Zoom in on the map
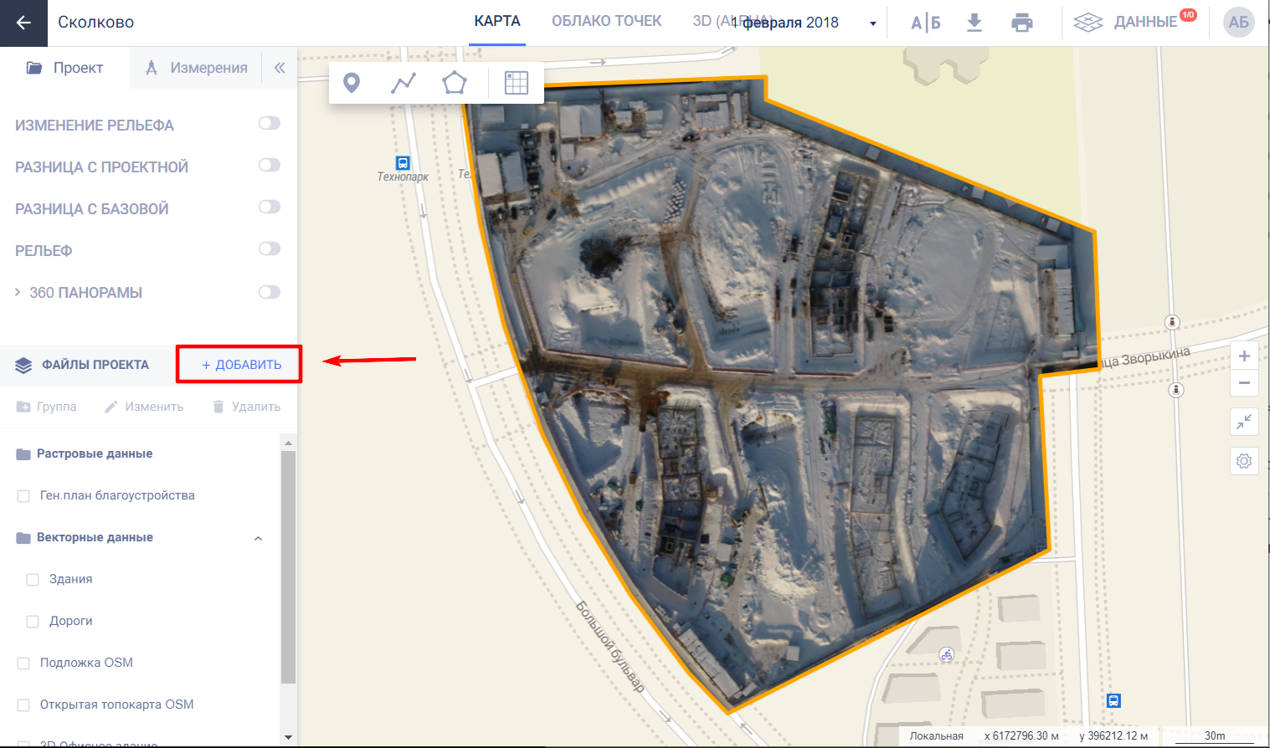1270x748 pixels. pyautogui.click(x=1244, y=356)
